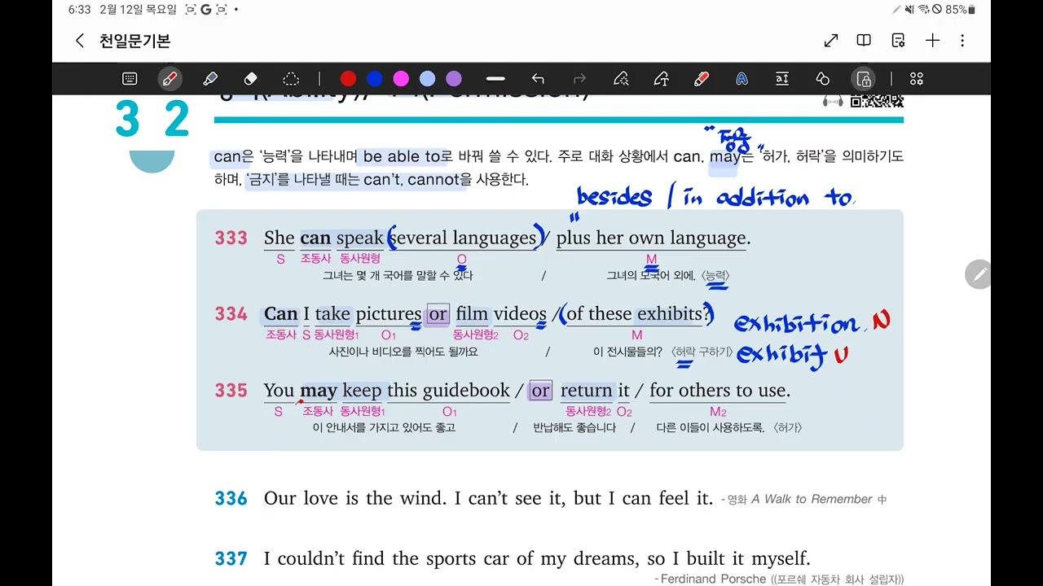The image size is (1043, 586).
Task: Select the active pen tool
Action: pos(169,79)
